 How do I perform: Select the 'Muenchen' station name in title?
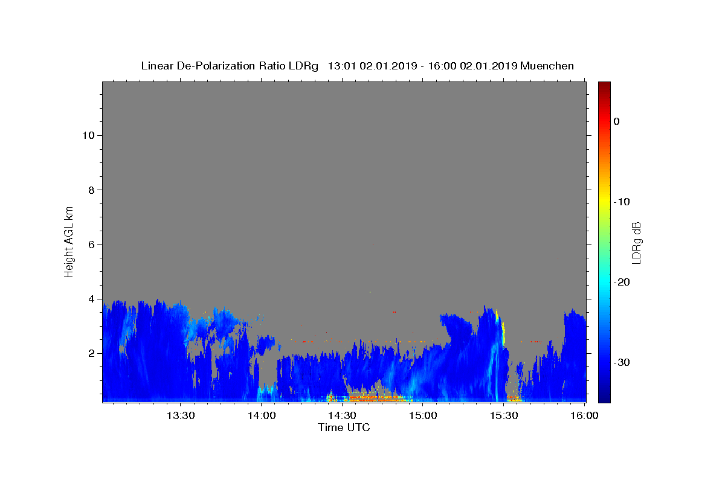pyautogui.click(x=547, y=66)
